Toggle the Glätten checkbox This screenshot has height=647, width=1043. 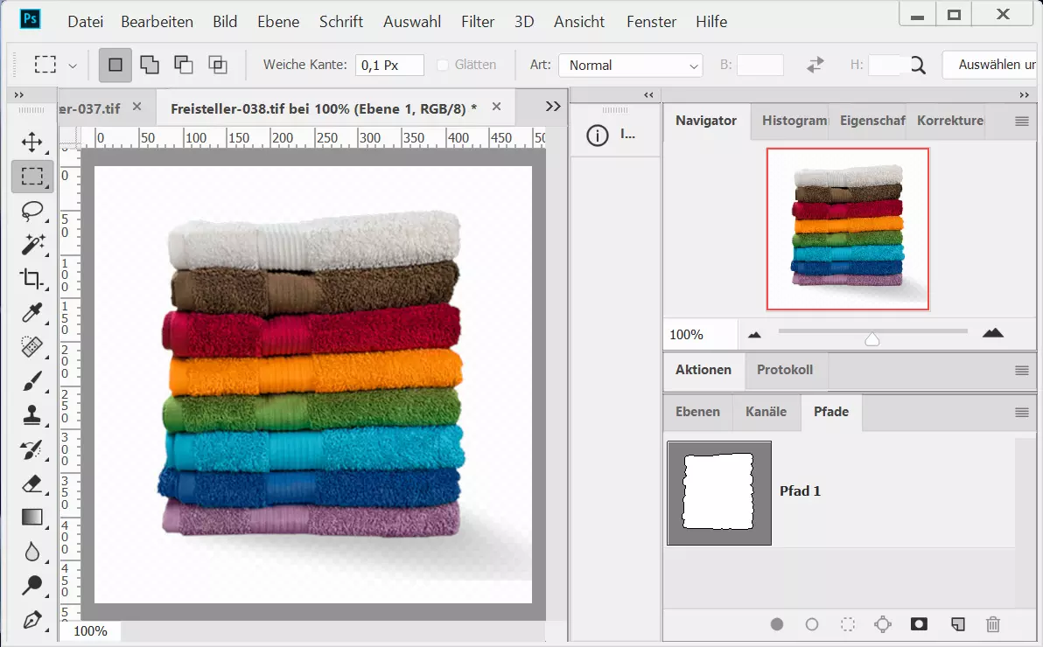click(x=443, y=65)
